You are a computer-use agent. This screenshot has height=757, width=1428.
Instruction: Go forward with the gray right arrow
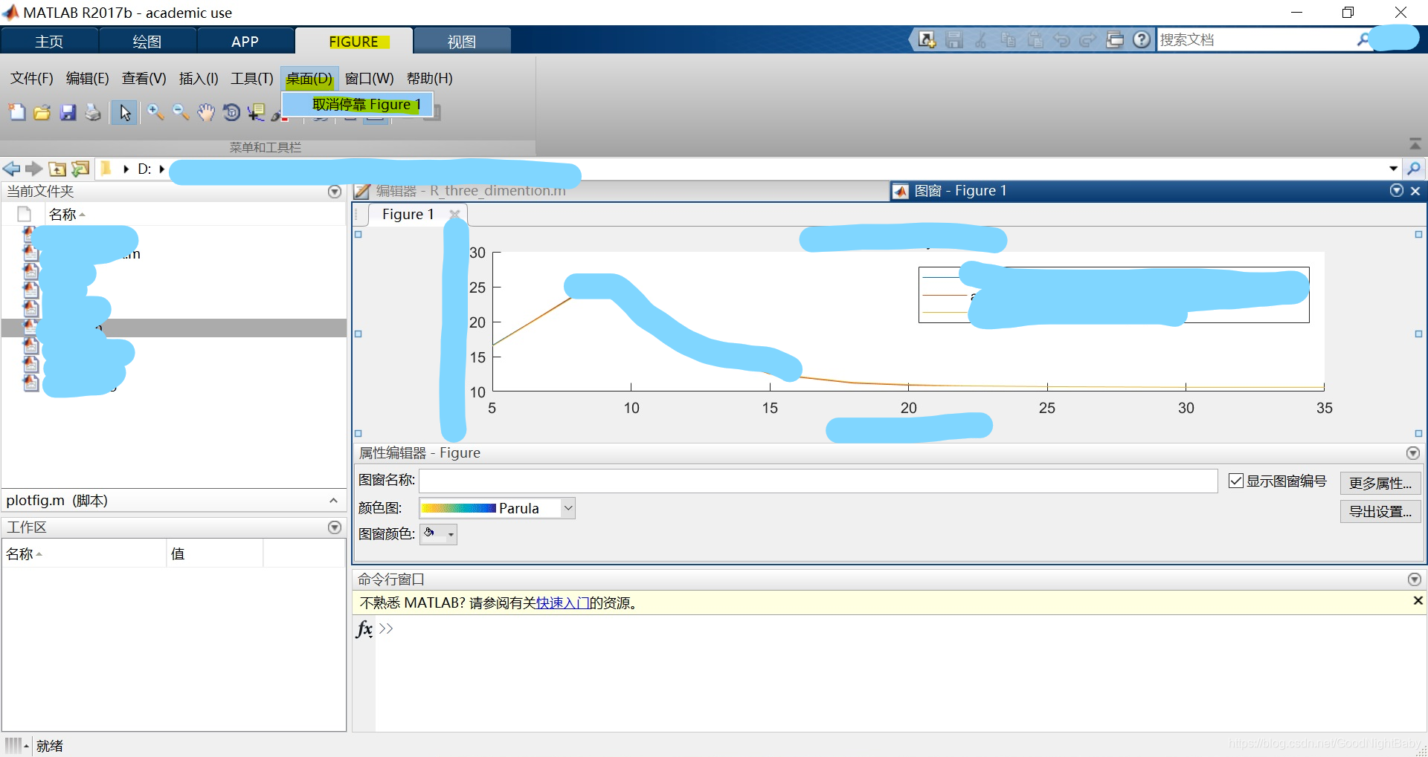(x=33, y=169)
